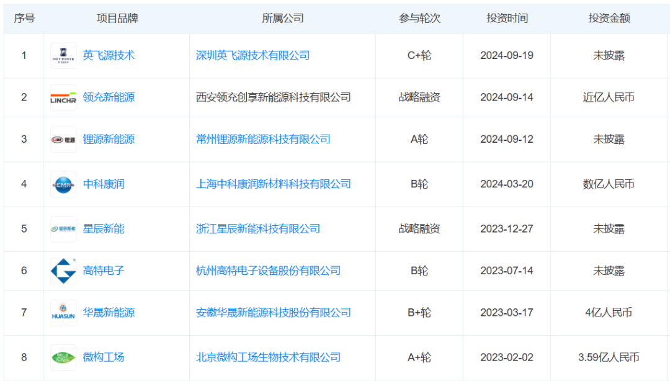The image size is (670, 381).
Task: Open 安徽华晟新能源科技股份有限公司 company link
Action: click(x=273, y=313)
